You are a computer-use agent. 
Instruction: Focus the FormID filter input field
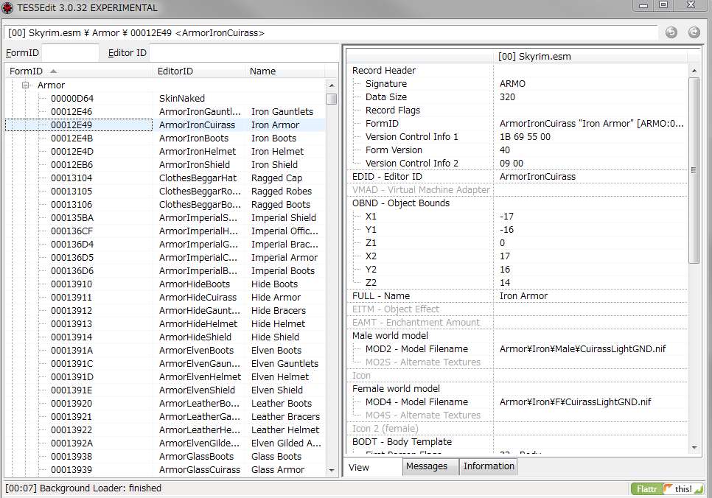tap(70, 52)
